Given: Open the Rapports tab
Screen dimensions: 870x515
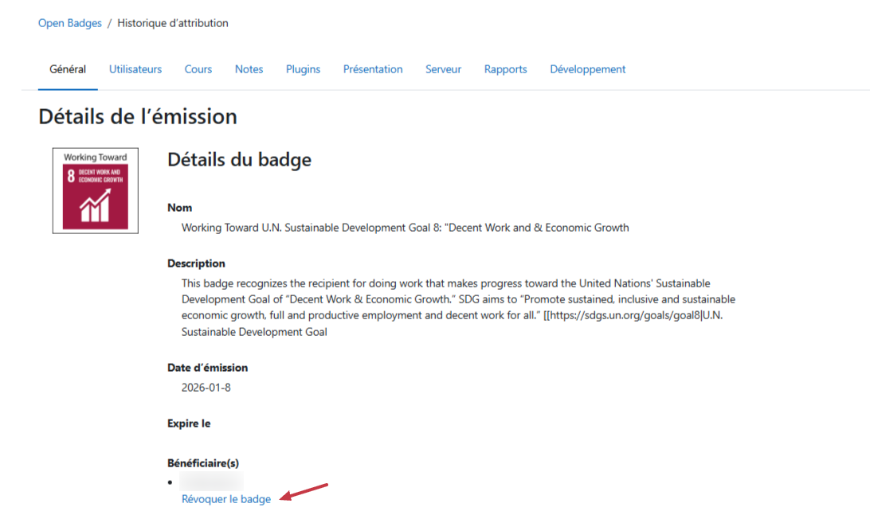Looking at the screenshot, I should click(505, 69).
